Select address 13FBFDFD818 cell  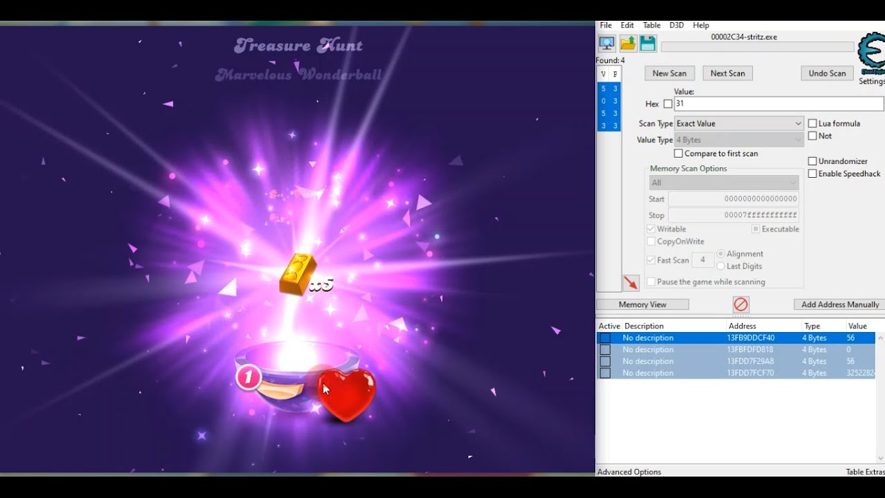pyautogui.click(x=750, y=350)
